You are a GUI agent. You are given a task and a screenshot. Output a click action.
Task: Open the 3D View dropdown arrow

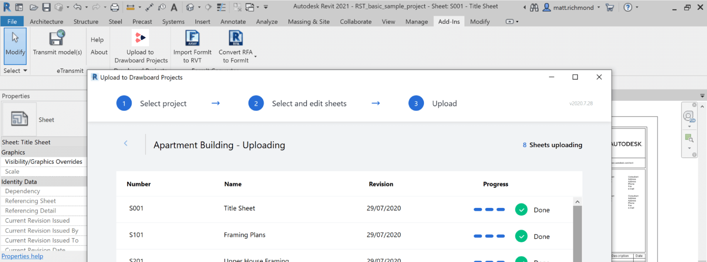tap(199, 7)
